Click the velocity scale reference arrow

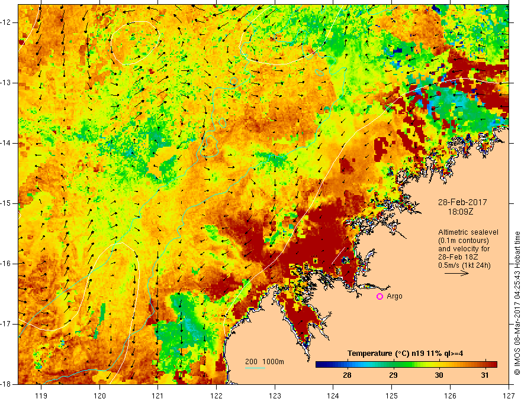click(456, 273)
